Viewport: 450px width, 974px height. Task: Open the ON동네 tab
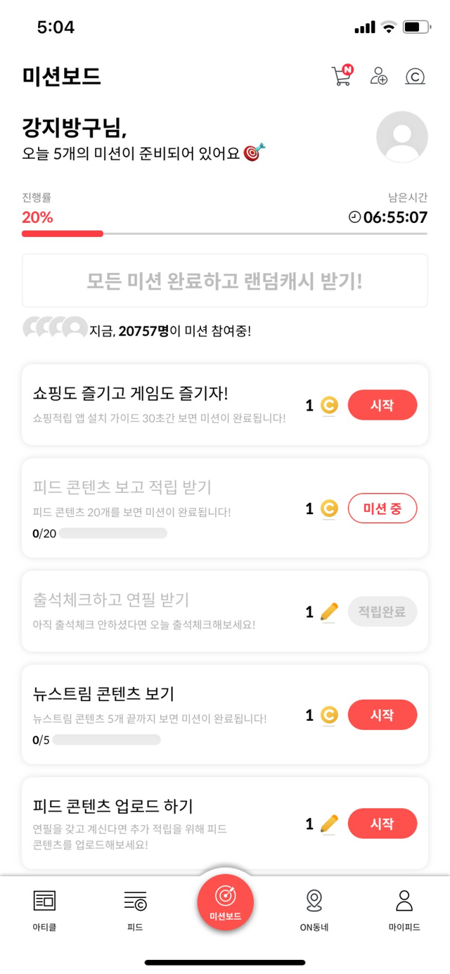[314, 907]
